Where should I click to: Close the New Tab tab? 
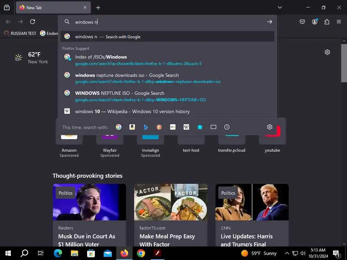point(85,7)
